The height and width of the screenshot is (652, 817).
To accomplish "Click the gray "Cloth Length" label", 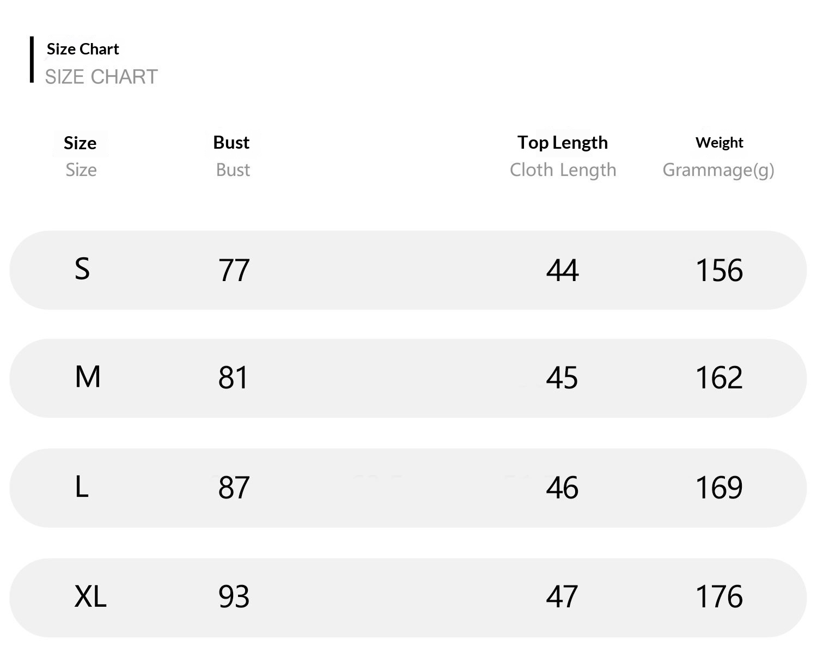I will tap(563, 170).
